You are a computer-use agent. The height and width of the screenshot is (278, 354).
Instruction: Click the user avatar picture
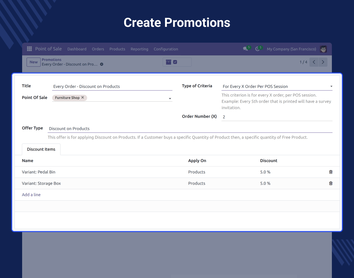tap(323, 49)
